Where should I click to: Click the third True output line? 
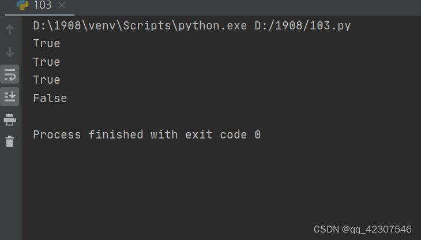(x=47, y=80)
